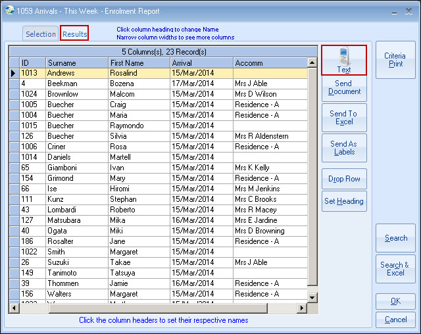Click the Text phone icon button
Image resolution: width=421 pixels, height=334 pixels.
pyautogui.click(x=343, y=60)
